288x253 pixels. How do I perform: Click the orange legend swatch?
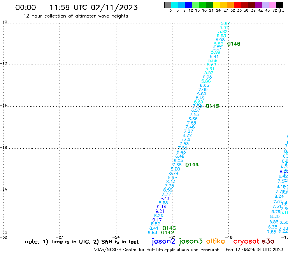[230, 5]
